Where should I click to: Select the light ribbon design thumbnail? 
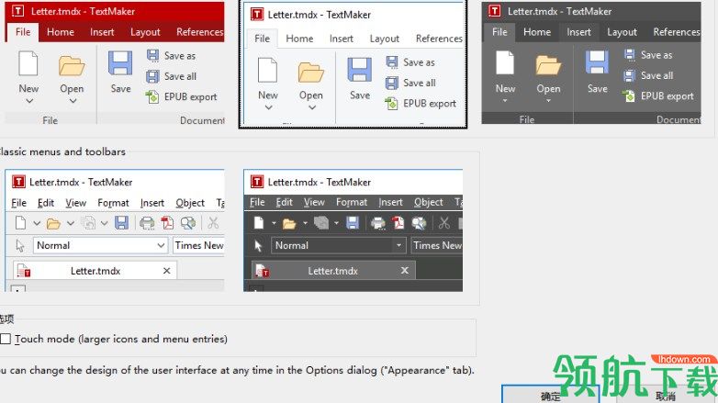pos(353,64)
